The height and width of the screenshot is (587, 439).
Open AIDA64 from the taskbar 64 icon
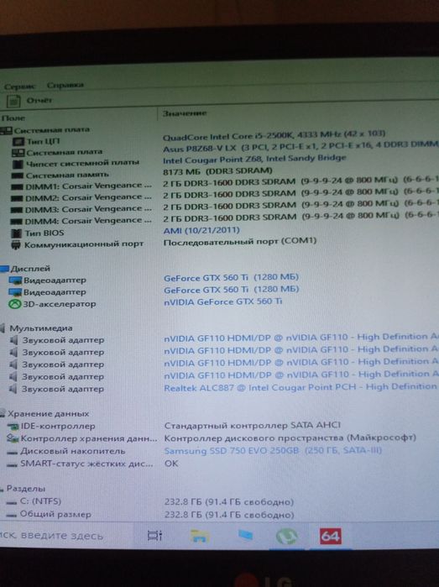pos(331,537)
